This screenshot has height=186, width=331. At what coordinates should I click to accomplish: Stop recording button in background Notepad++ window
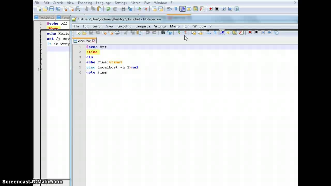(x=217, y=9)
